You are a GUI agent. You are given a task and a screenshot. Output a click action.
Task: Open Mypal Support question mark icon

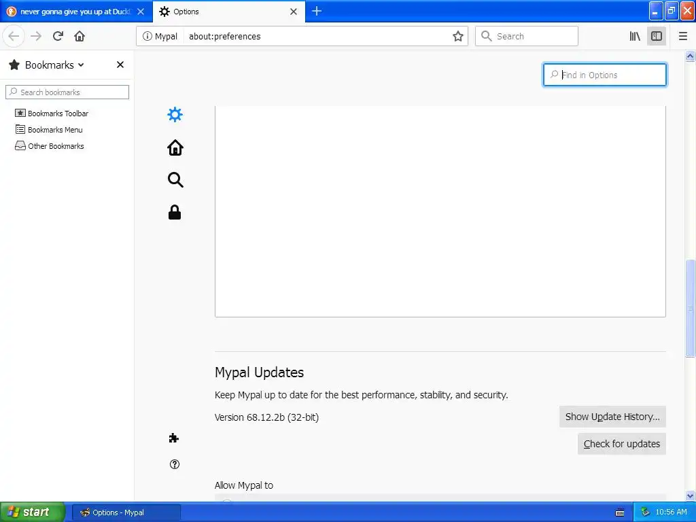(175, 464)
